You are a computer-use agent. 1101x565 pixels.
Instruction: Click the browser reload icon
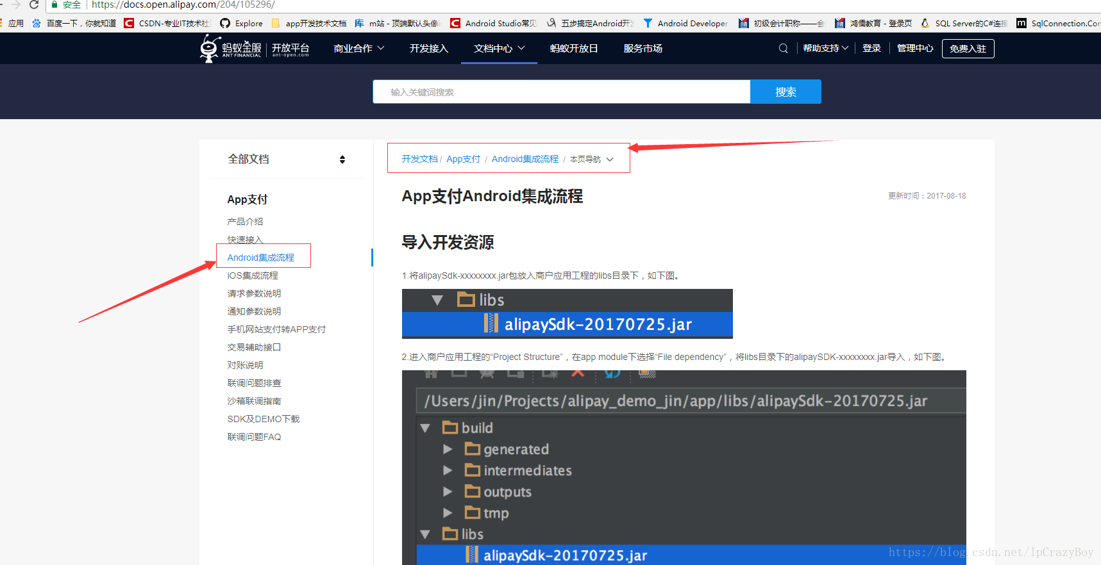coord(34,4)
